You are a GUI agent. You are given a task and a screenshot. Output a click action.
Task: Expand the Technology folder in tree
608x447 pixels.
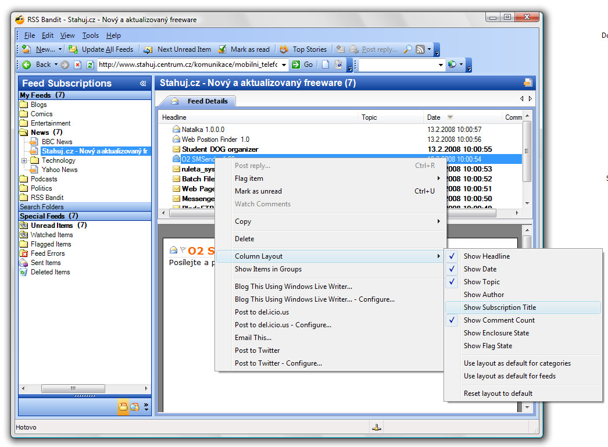24,160
